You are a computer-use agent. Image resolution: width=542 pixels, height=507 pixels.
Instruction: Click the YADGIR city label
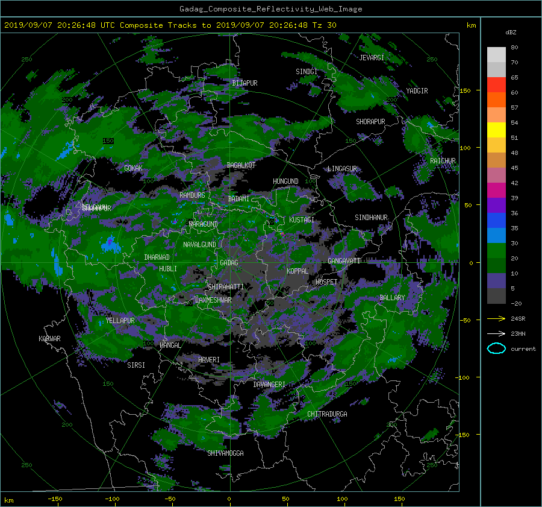coord(417,91)
